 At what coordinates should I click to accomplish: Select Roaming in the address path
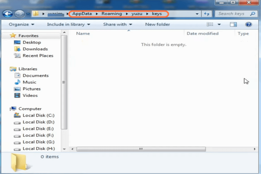[x=112, y=14]
